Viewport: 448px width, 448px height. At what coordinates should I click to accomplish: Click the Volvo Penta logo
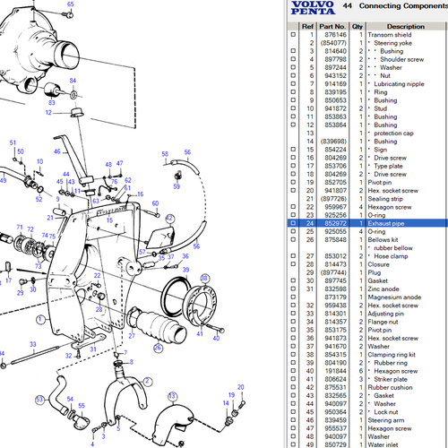pos(313,8)
